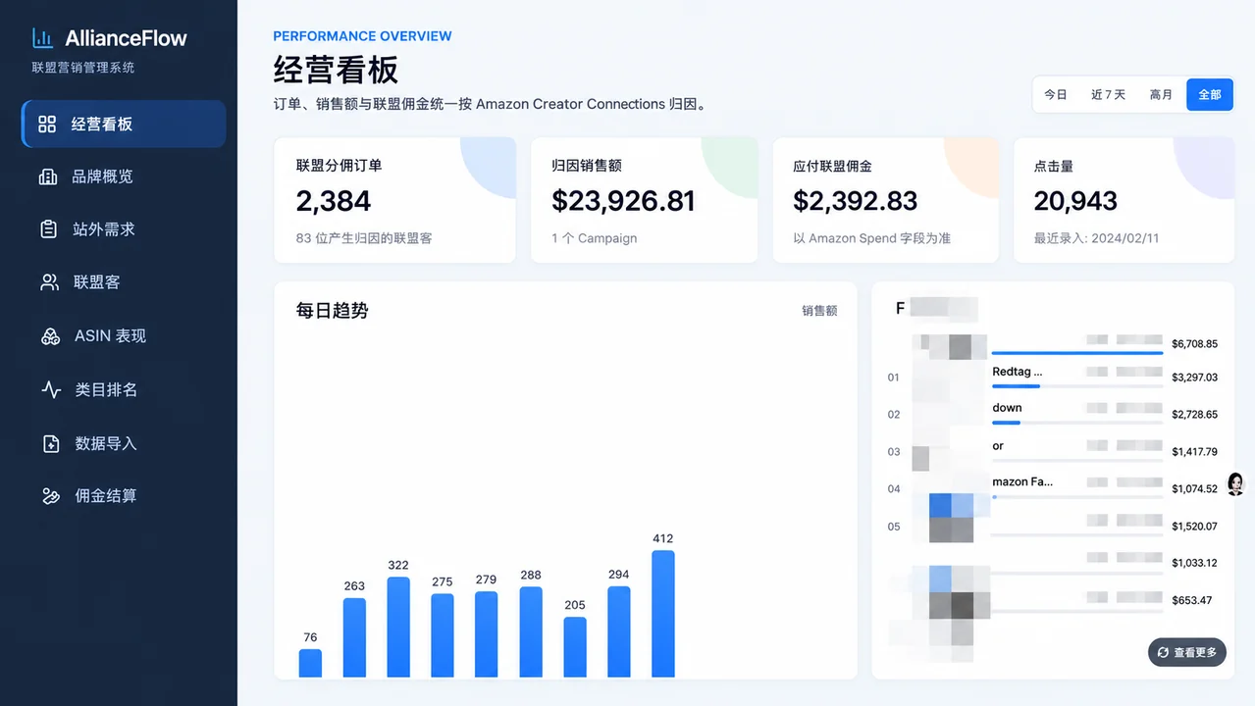
Task: Click the 每日趋势 chart title
Action: (333, 311)
